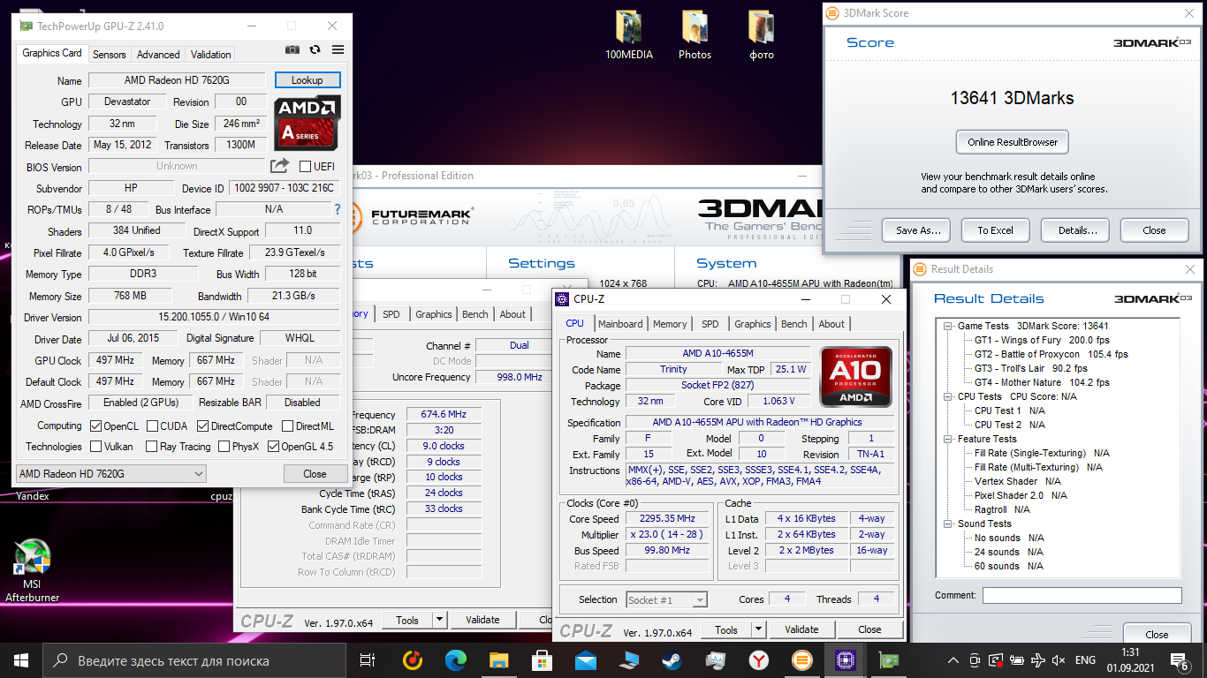The height and width of the screenshot is (678, 1207).
Task: Click the GPU-Z refresh icon
Action: 315,50
